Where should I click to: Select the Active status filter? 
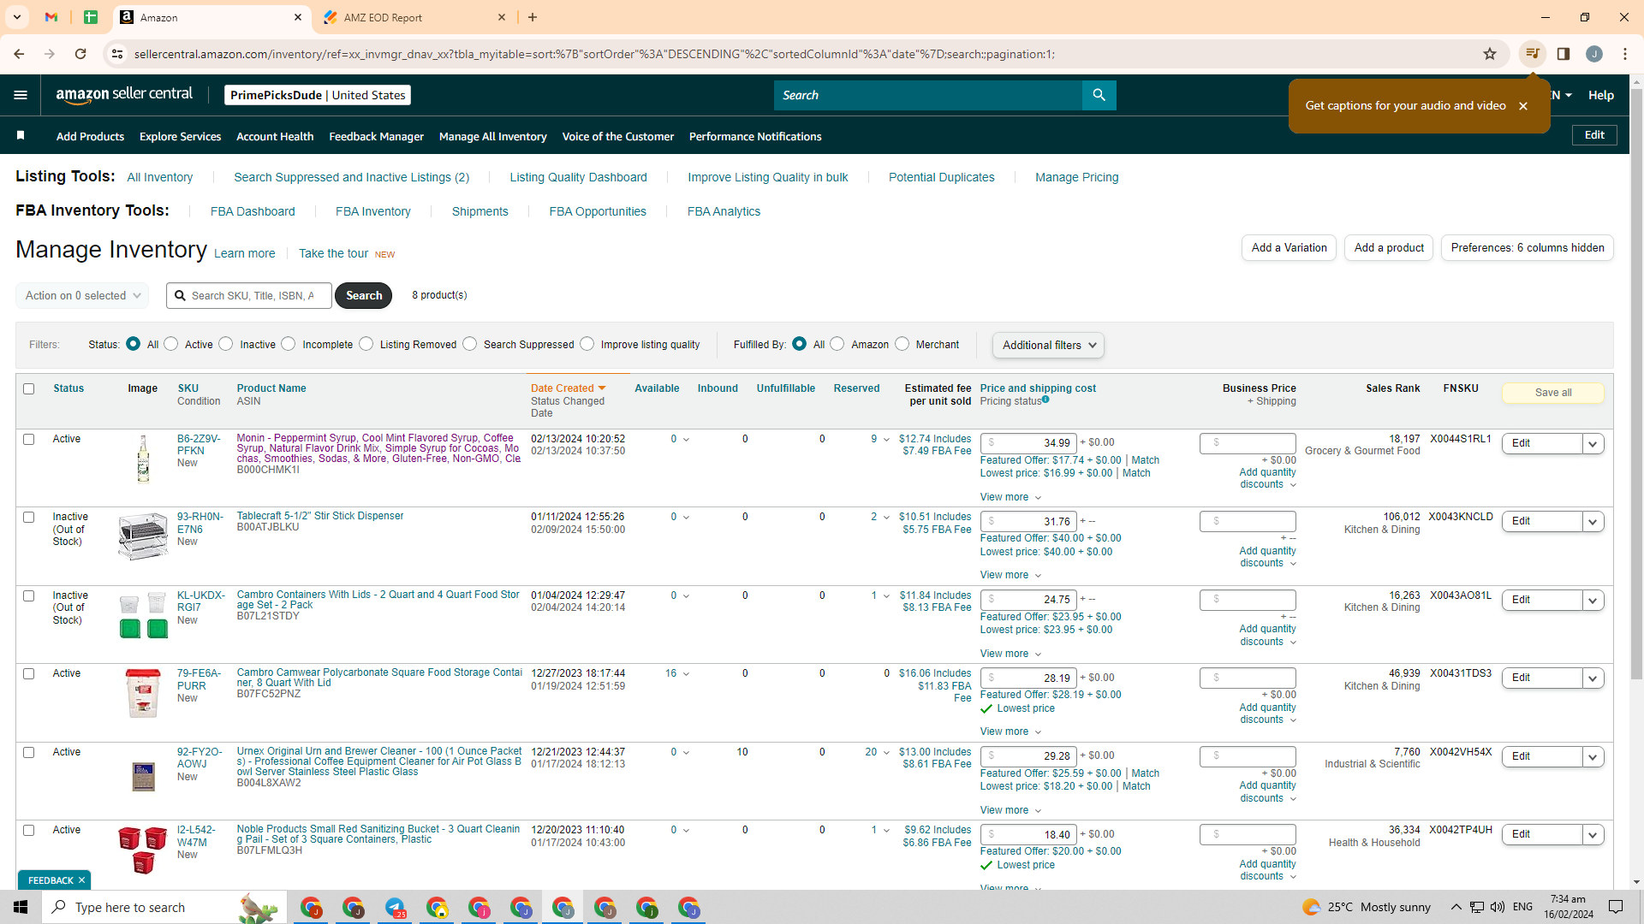coord(171,344)
